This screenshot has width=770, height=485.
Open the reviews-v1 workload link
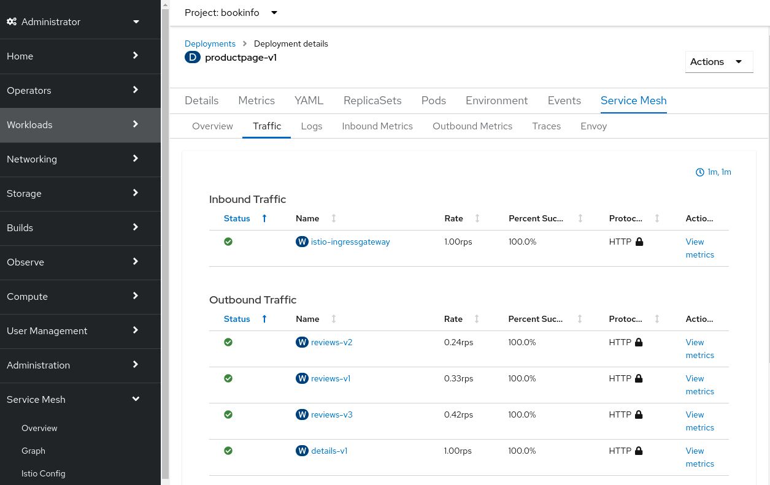point(331,378)
